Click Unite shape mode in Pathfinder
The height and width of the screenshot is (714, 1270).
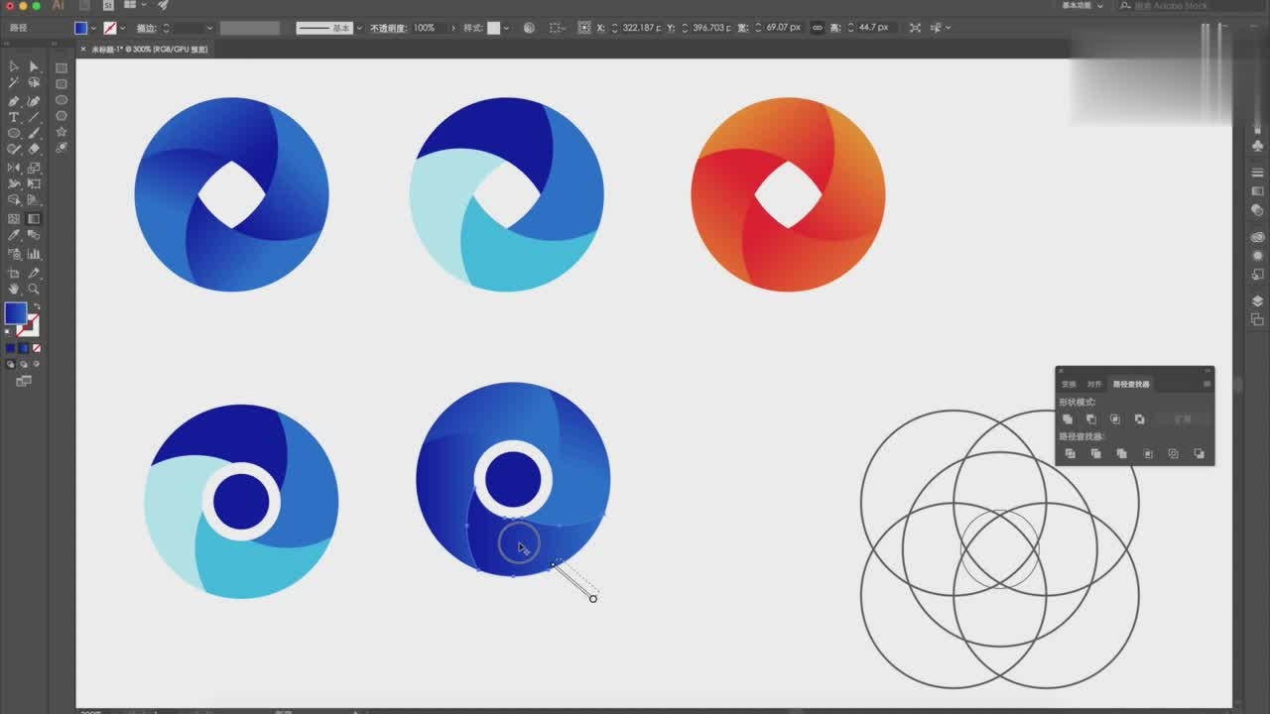point(1068,419)
